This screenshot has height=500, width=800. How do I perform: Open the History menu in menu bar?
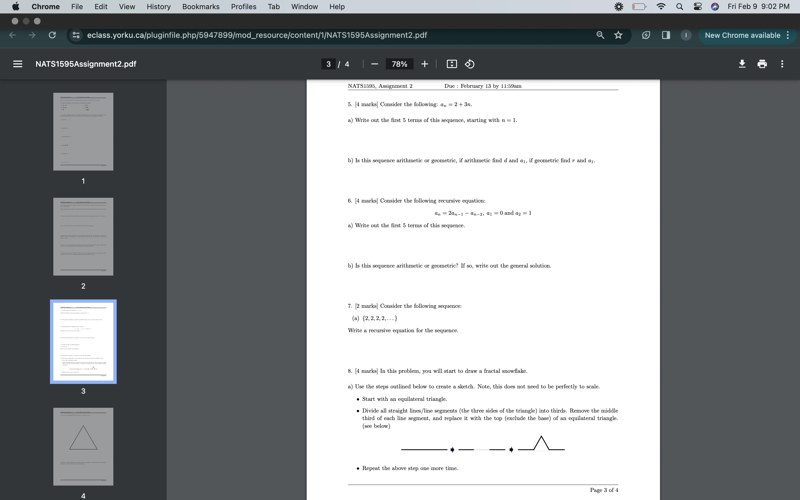[158, 6]
